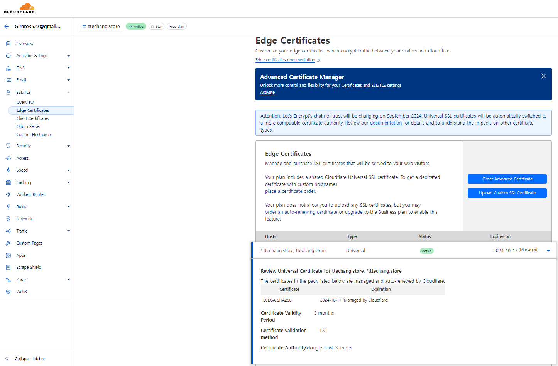Click the hosts *.ttechang.store, ttechang.store cell
Screen dimensions: 558x366
click(x=293, y=251)
